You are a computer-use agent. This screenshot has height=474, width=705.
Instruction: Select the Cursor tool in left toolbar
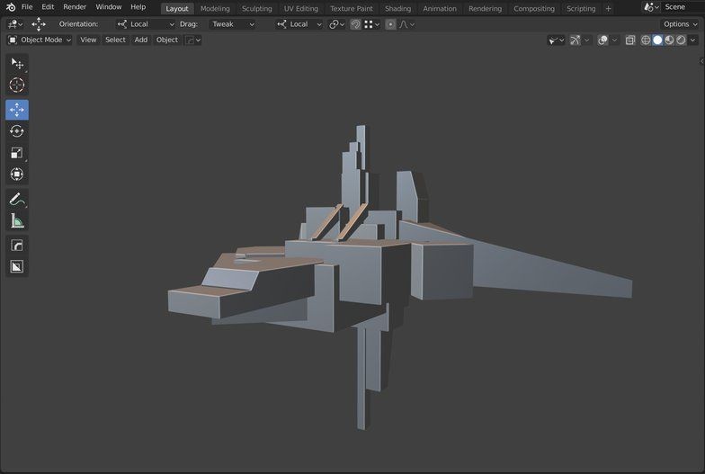click(16, 85)
